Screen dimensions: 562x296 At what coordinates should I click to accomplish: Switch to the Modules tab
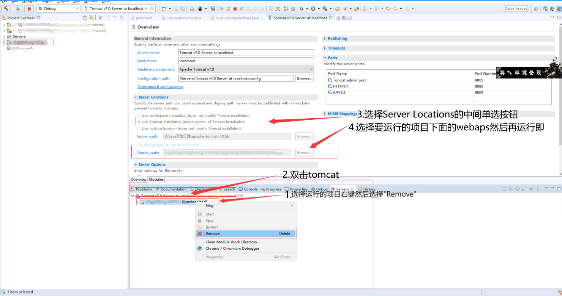pyautogui.click(x=156, y=179)
